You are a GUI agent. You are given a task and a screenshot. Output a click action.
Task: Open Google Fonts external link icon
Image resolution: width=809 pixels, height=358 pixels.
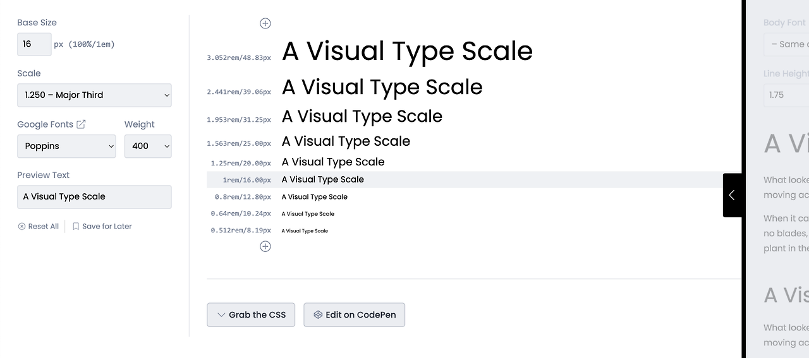pyautogui.click(x=81, y=124)
